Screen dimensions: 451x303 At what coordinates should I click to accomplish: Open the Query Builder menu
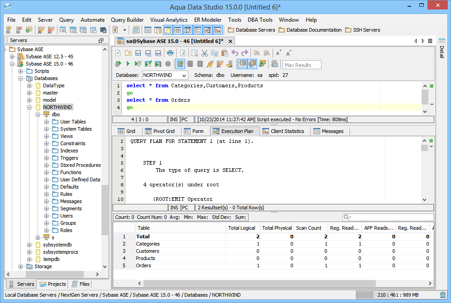(x=127, y=20)
